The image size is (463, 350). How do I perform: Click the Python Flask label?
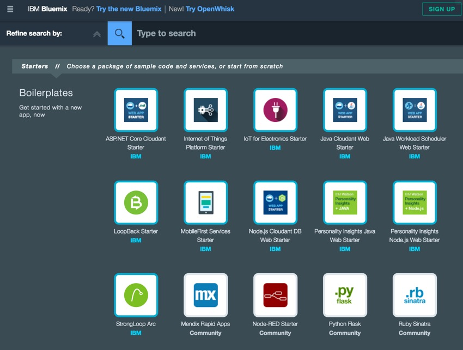tap(345, 324)
